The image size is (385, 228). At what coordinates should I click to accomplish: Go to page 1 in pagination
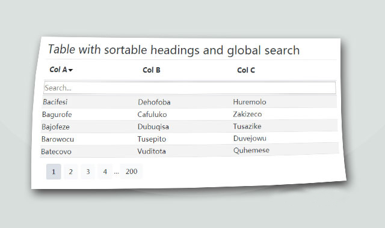(54, 172)
